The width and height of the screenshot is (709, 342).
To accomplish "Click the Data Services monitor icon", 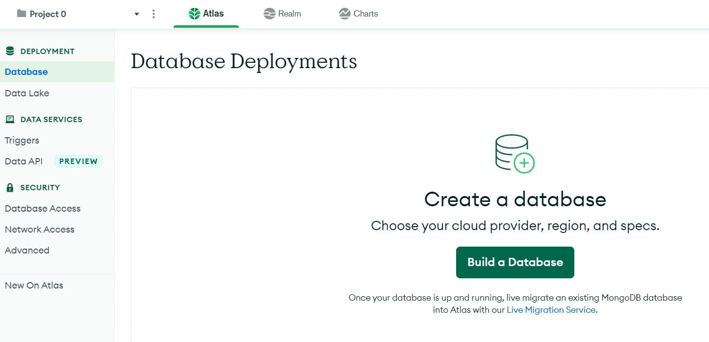I will [10, 119].
